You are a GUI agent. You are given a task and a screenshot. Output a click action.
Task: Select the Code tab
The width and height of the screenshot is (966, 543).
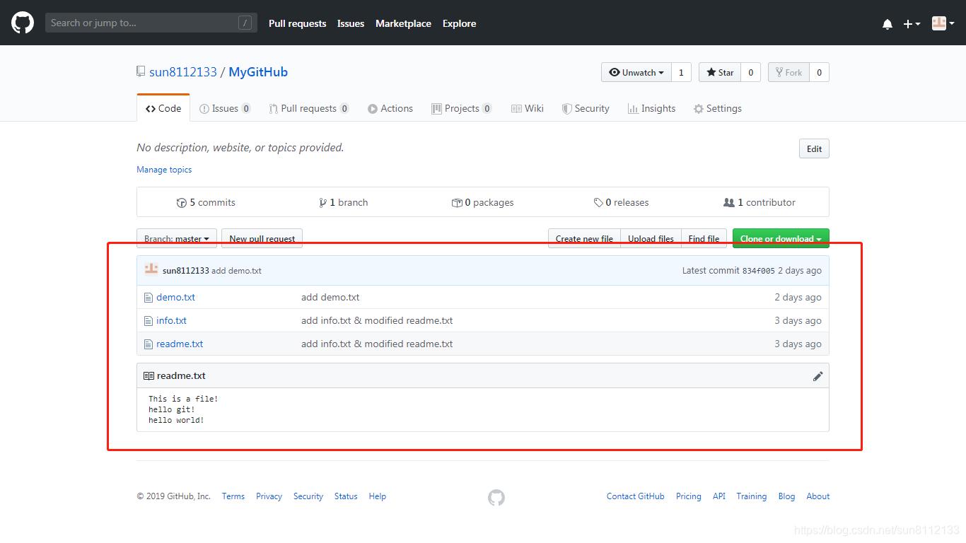coord(163,108)
